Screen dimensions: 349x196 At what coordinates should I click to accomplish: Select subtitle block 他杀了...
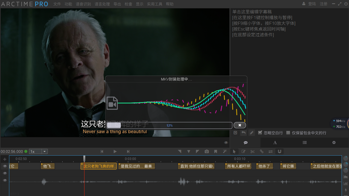(x=265, y=166)
